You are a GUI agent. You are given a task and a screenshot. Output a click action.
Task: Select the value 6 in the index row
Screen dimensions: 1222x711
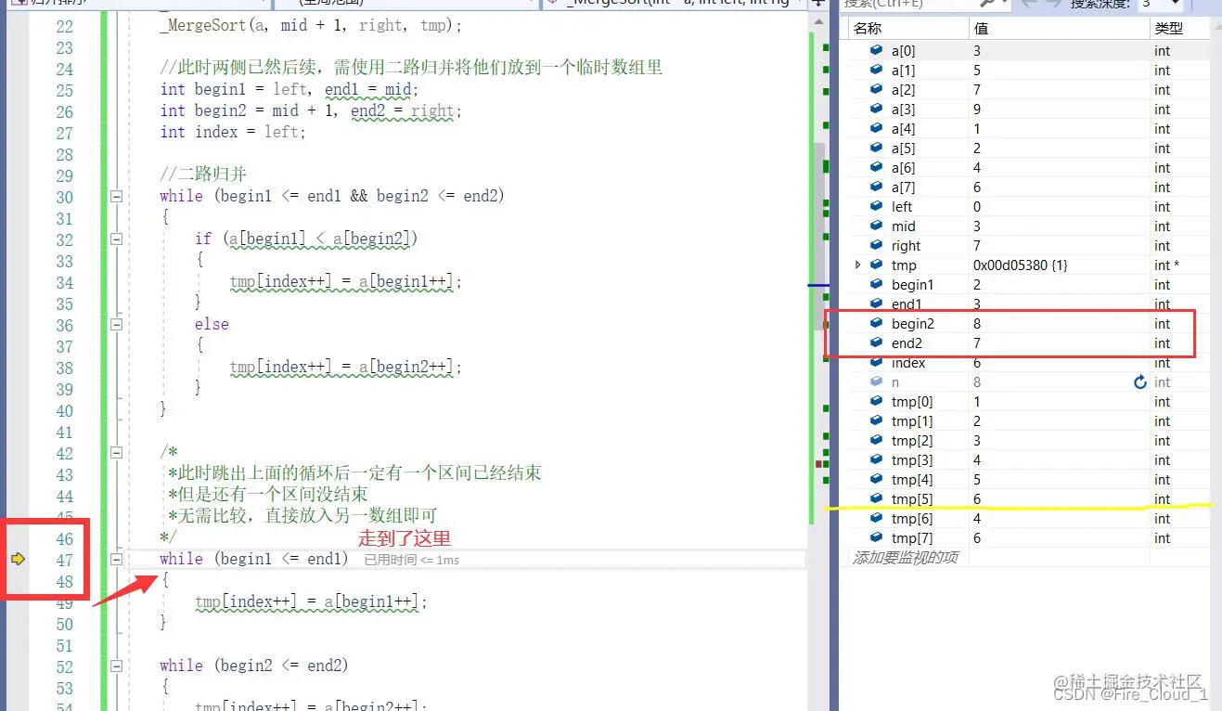977,363
